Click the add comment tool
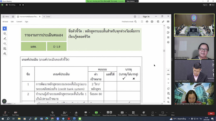Viewport: 216px width, 121px height. point(5,34)
